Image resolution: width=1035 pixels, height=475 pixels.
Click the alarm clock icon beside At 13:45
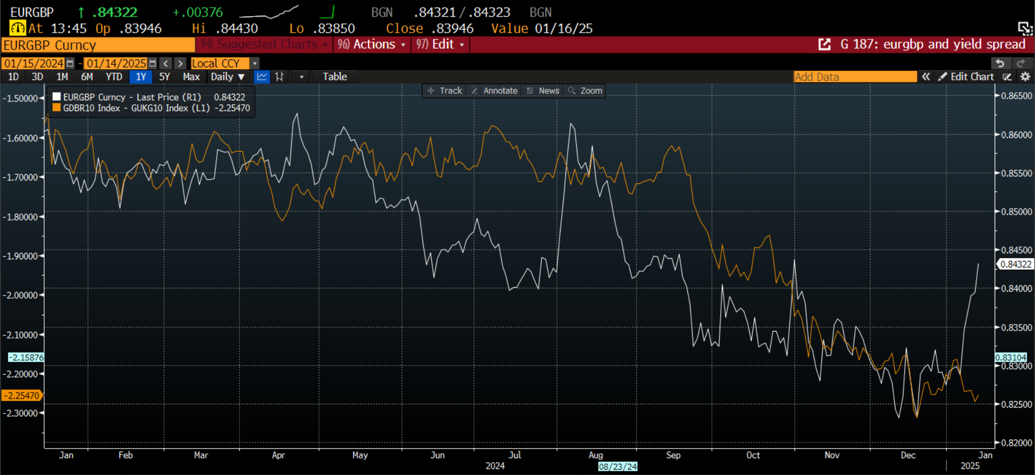coord(17,28)
